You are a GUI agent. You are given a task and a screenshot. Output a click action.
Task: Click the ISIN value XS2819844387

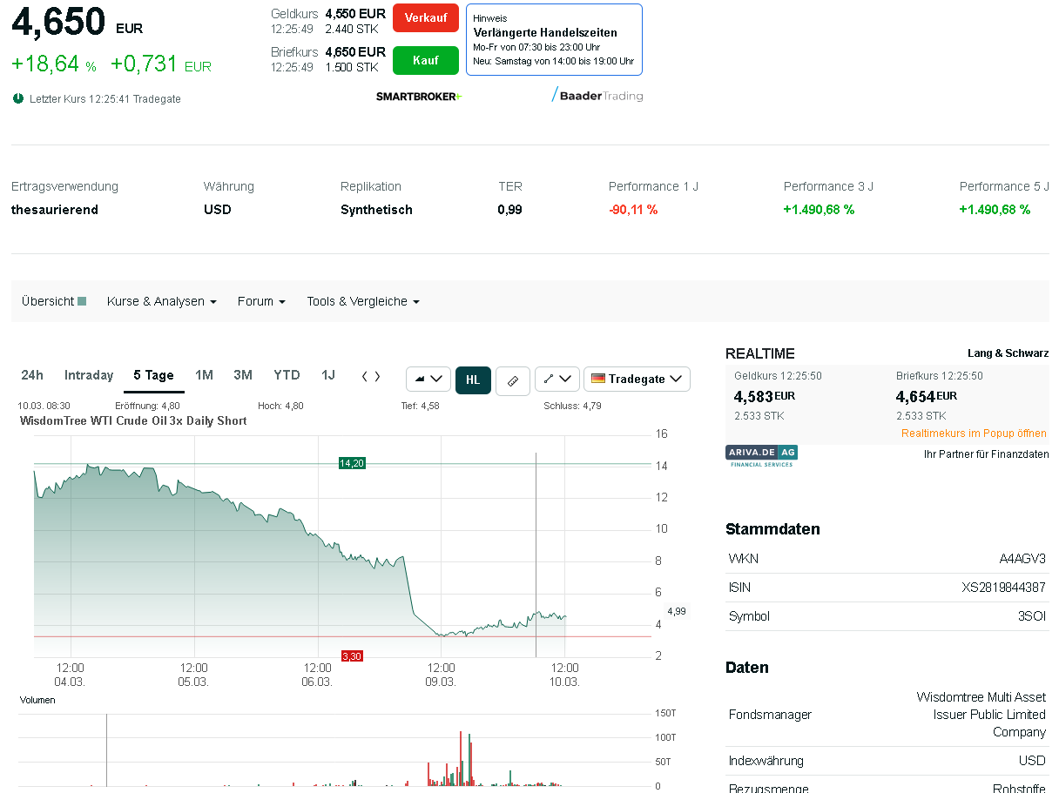pyautogui.click(x=1003, y=588)
